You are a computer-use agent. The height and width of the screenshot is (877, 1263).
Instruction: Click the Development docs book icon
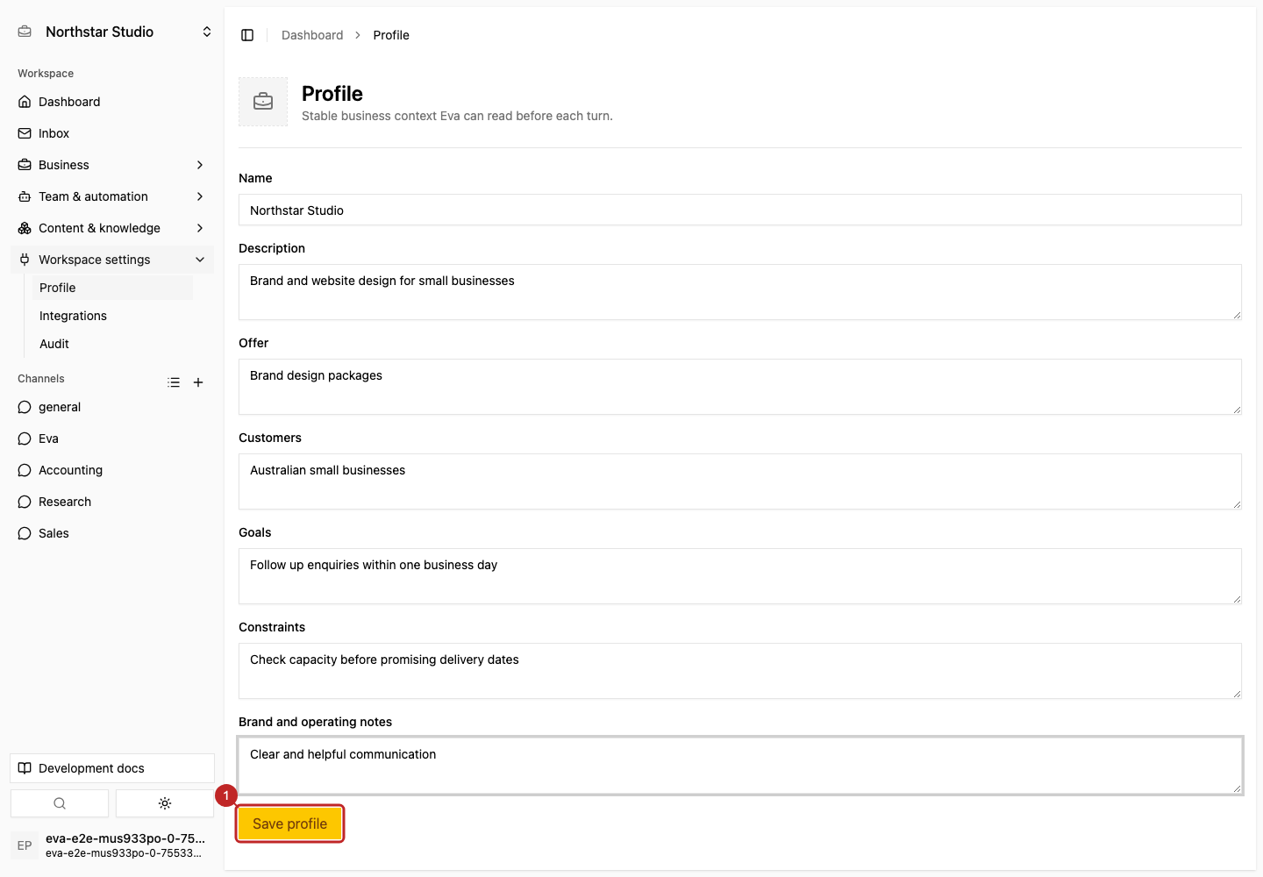(x=25, y=768)
